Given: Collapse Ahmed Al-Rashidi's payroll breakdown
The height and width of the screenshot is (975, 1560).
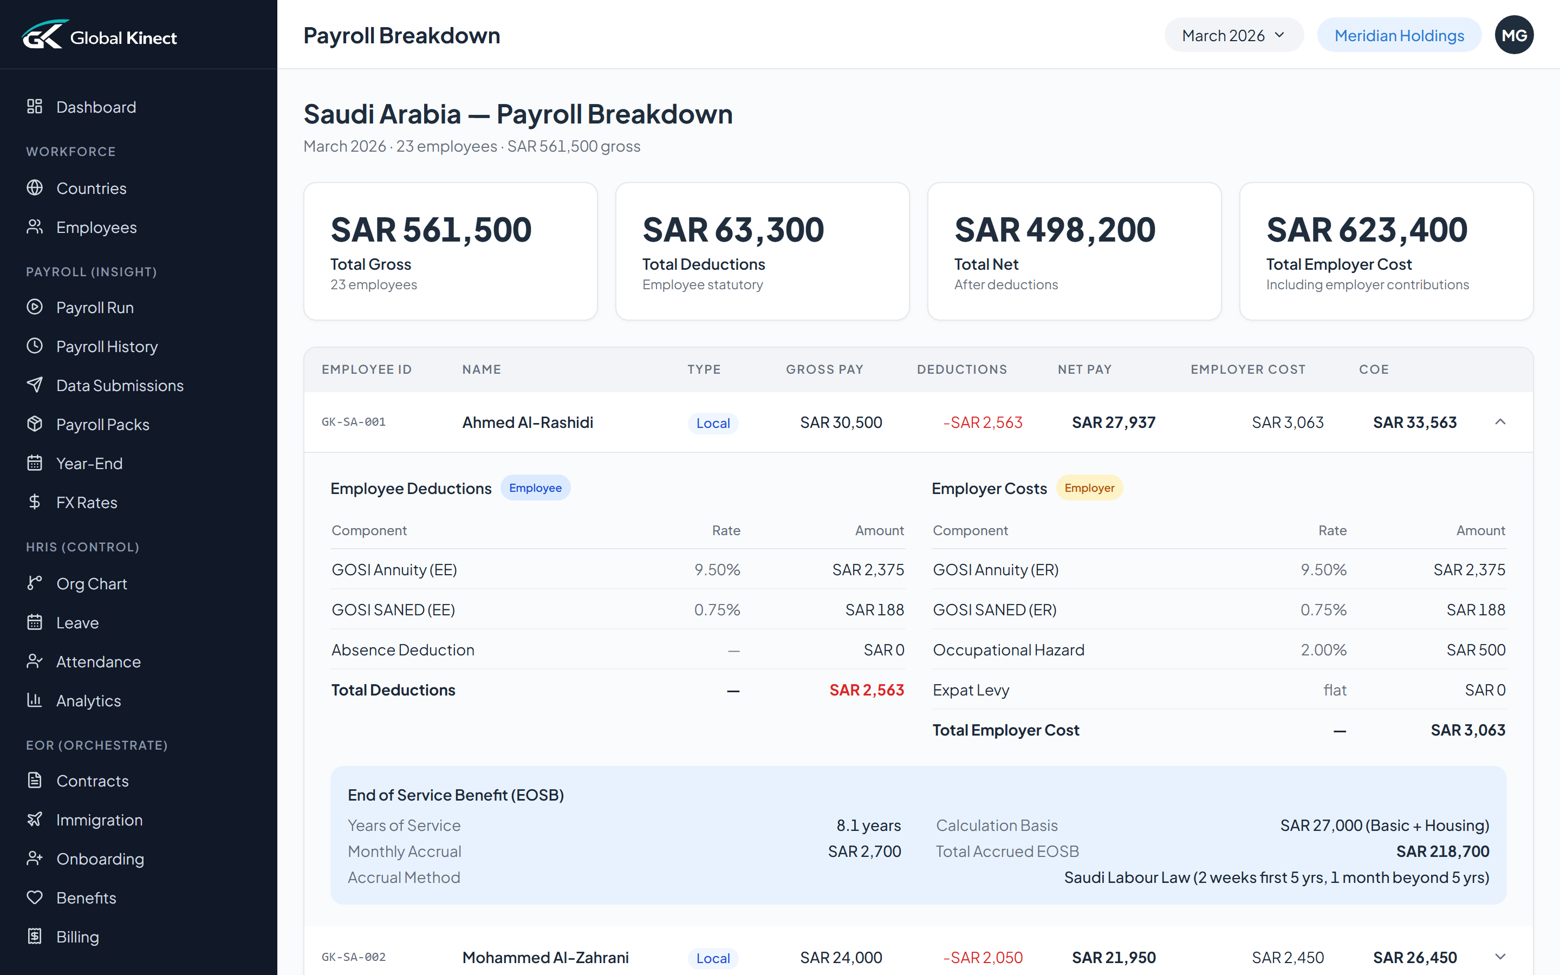Looking at the screenshot, I should coord(1501,422).
